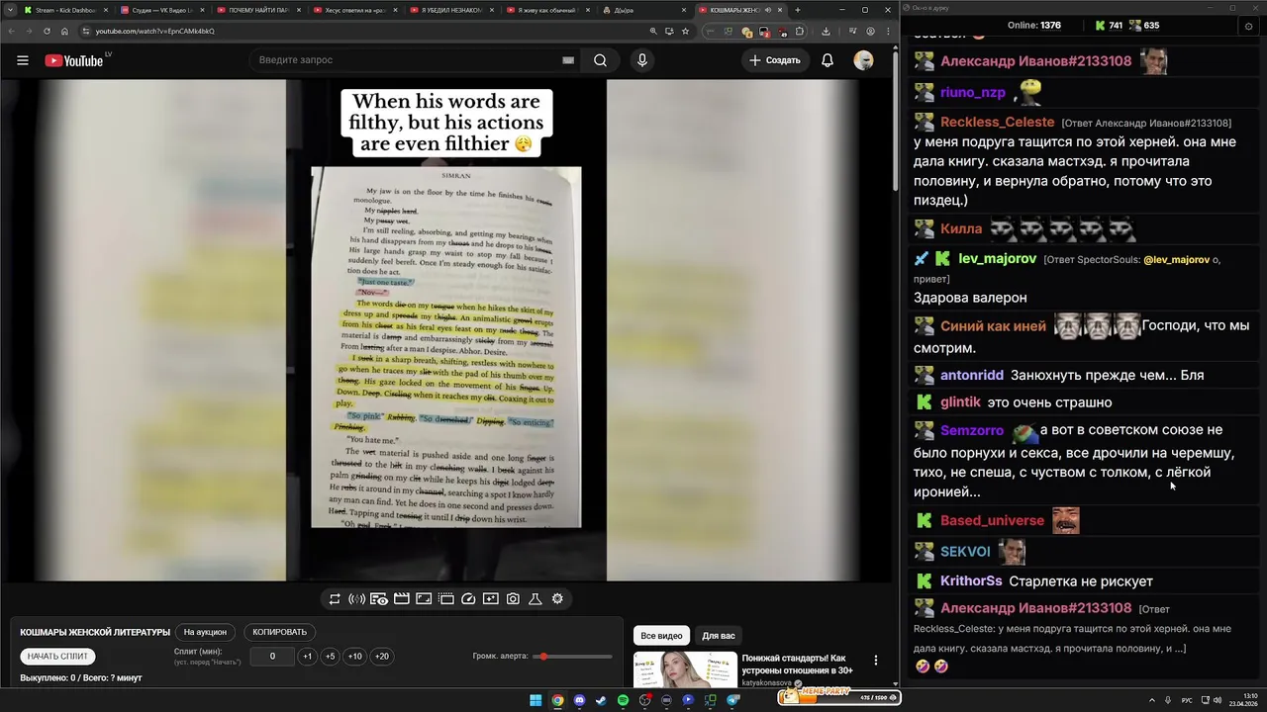Add +1 minute to split

coord(308,657)
